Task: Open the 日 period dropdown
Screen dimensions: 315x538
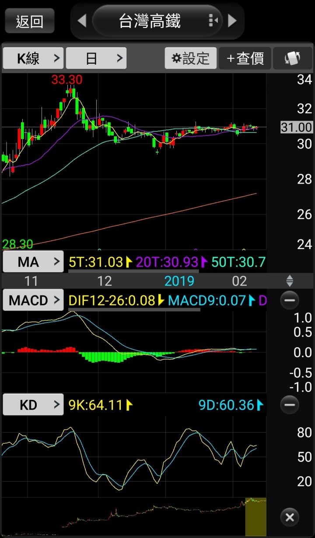Action: click(x=96, y=58)
